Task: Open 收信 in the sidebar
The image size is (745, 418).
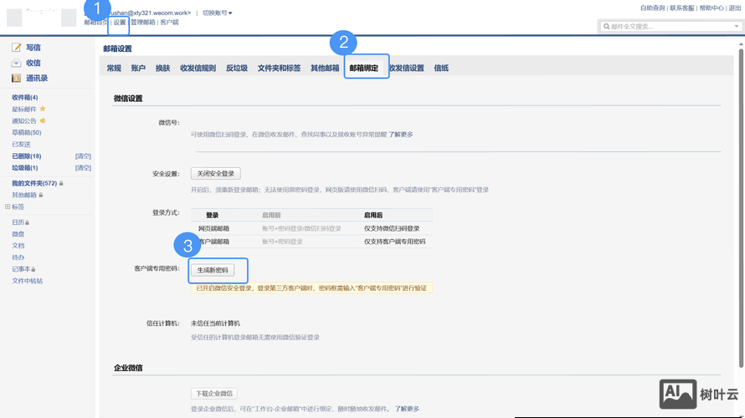Action: click(33, 63)
